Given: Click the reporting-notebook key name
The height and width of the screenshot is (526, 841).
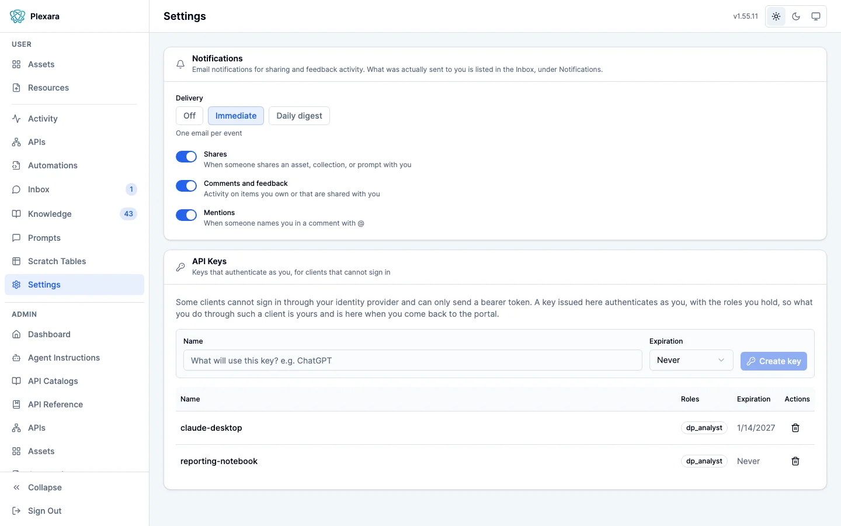Looking at the screenshot, I should [219, 461].
